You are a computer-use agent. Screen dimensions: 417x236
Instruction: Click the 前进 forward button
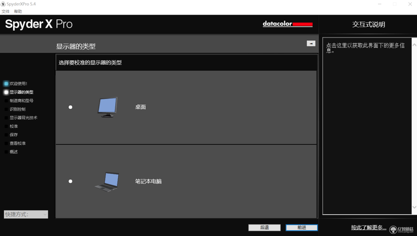[x=302, y=228]
